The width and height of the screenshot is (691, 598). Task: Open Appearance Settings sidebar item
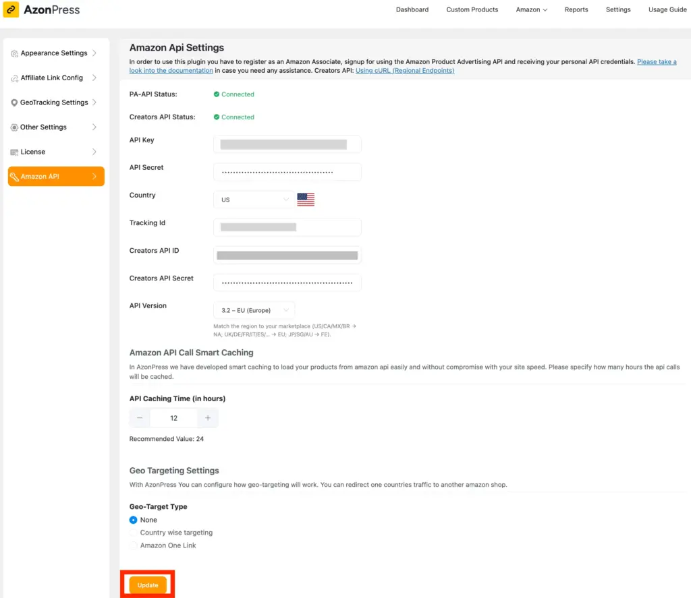(56, 53)
